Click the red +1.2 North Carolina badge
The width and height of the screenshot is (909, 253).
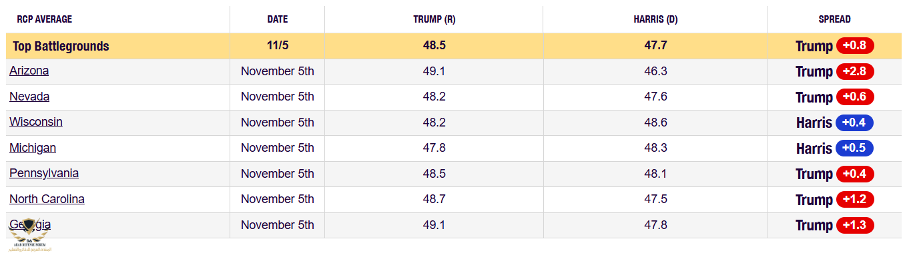pyautogui.click(x=855, y=199)
